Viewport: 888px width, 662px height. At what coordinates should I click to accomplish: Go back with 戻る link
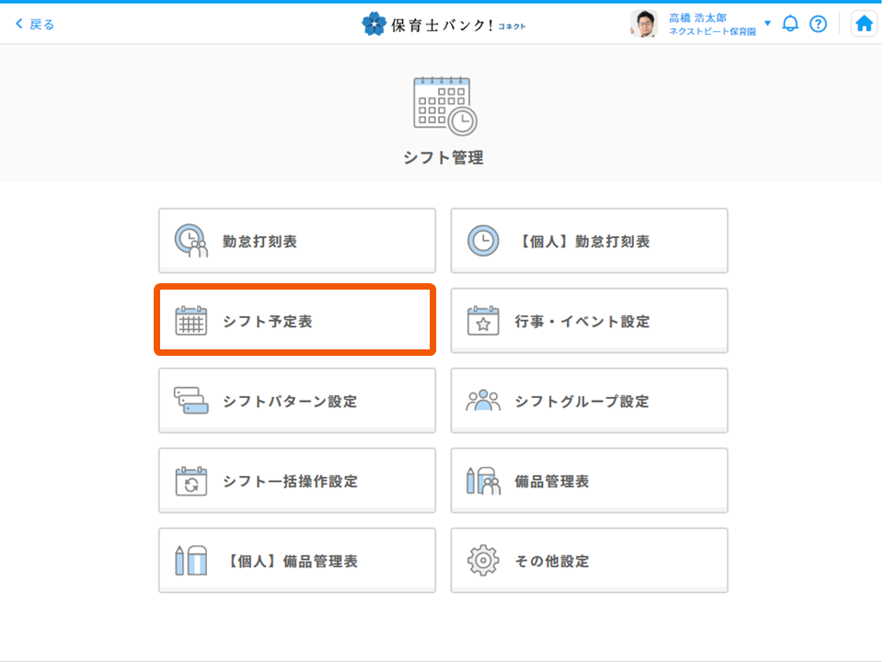35,24
